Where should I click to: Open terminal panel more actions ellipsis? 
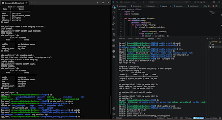click(212, 38)
